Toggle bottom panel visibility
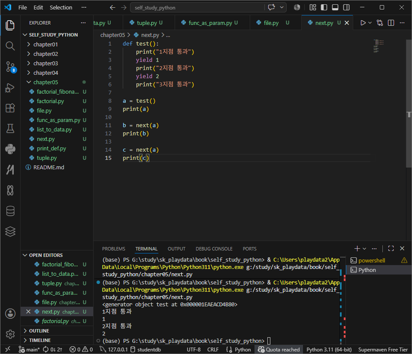412x354 pixels. click(335, 7)
